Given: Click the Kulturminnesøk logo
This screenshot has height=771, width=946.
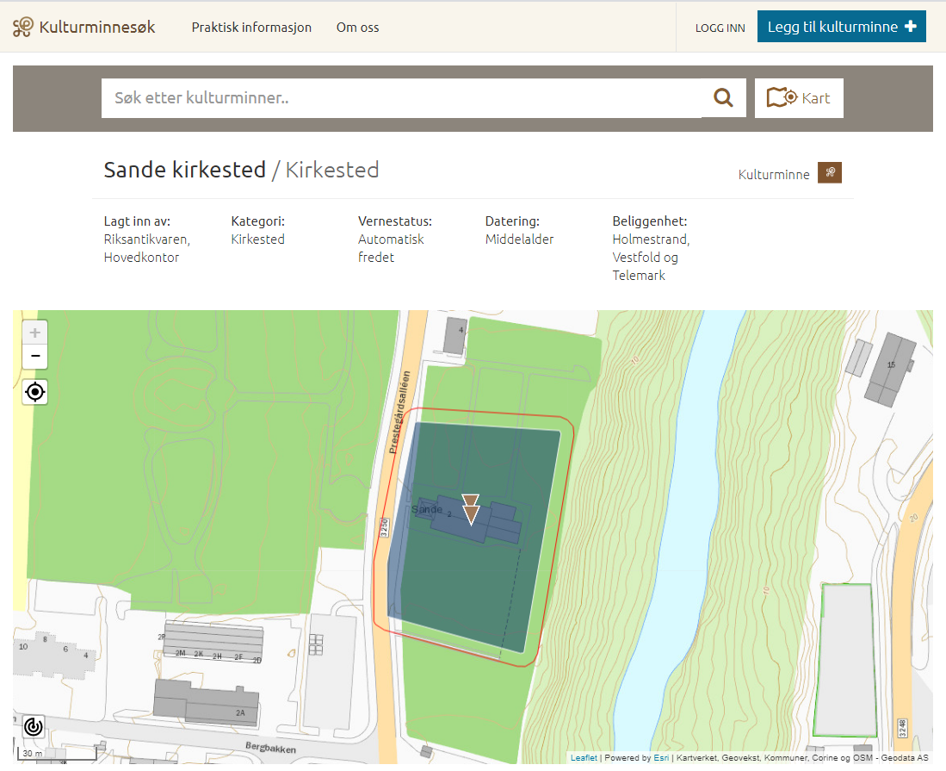Looking at the screenshot, I should point(84,28).
